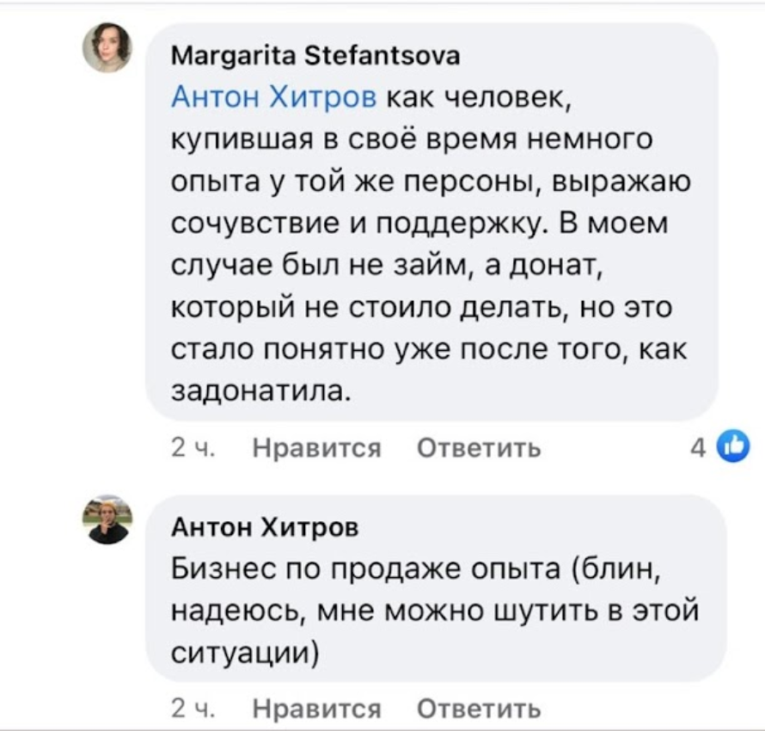Click the blue thumbs-up reaction icon
Screen dimensions: 765x731
pyautogui.click(x=734, y=445)
